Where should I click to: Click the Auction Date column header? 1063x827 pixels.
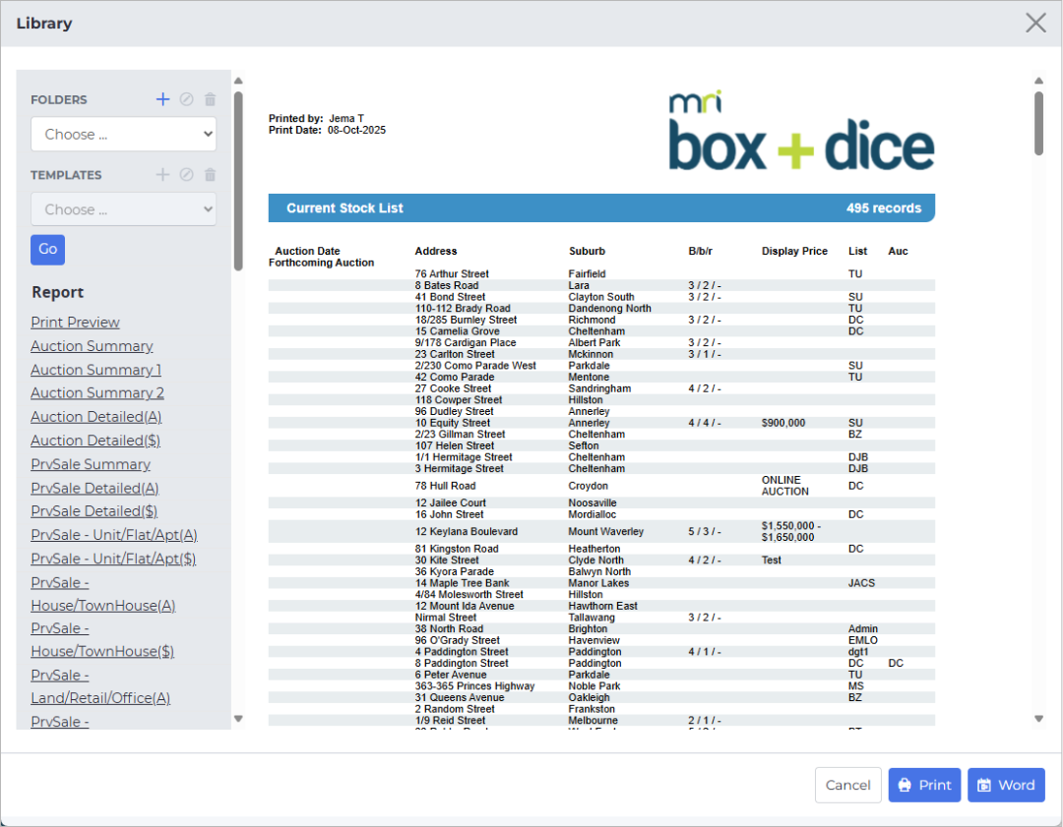tap(307, 251)
